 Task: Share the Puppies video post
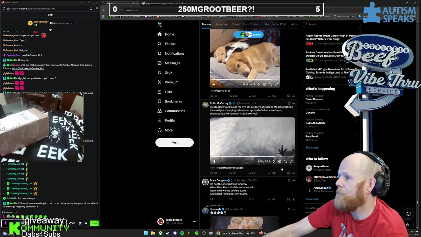coord(293,96)
